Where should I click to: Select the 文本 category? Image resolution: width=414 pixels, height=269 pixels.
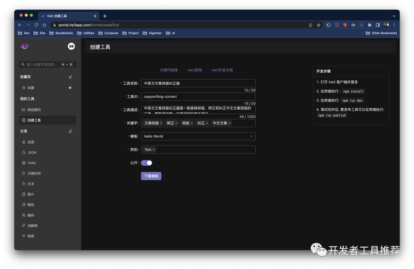(28, 184)
